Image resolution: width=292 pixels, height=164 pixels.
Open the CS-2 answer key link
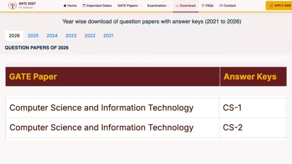233,128
